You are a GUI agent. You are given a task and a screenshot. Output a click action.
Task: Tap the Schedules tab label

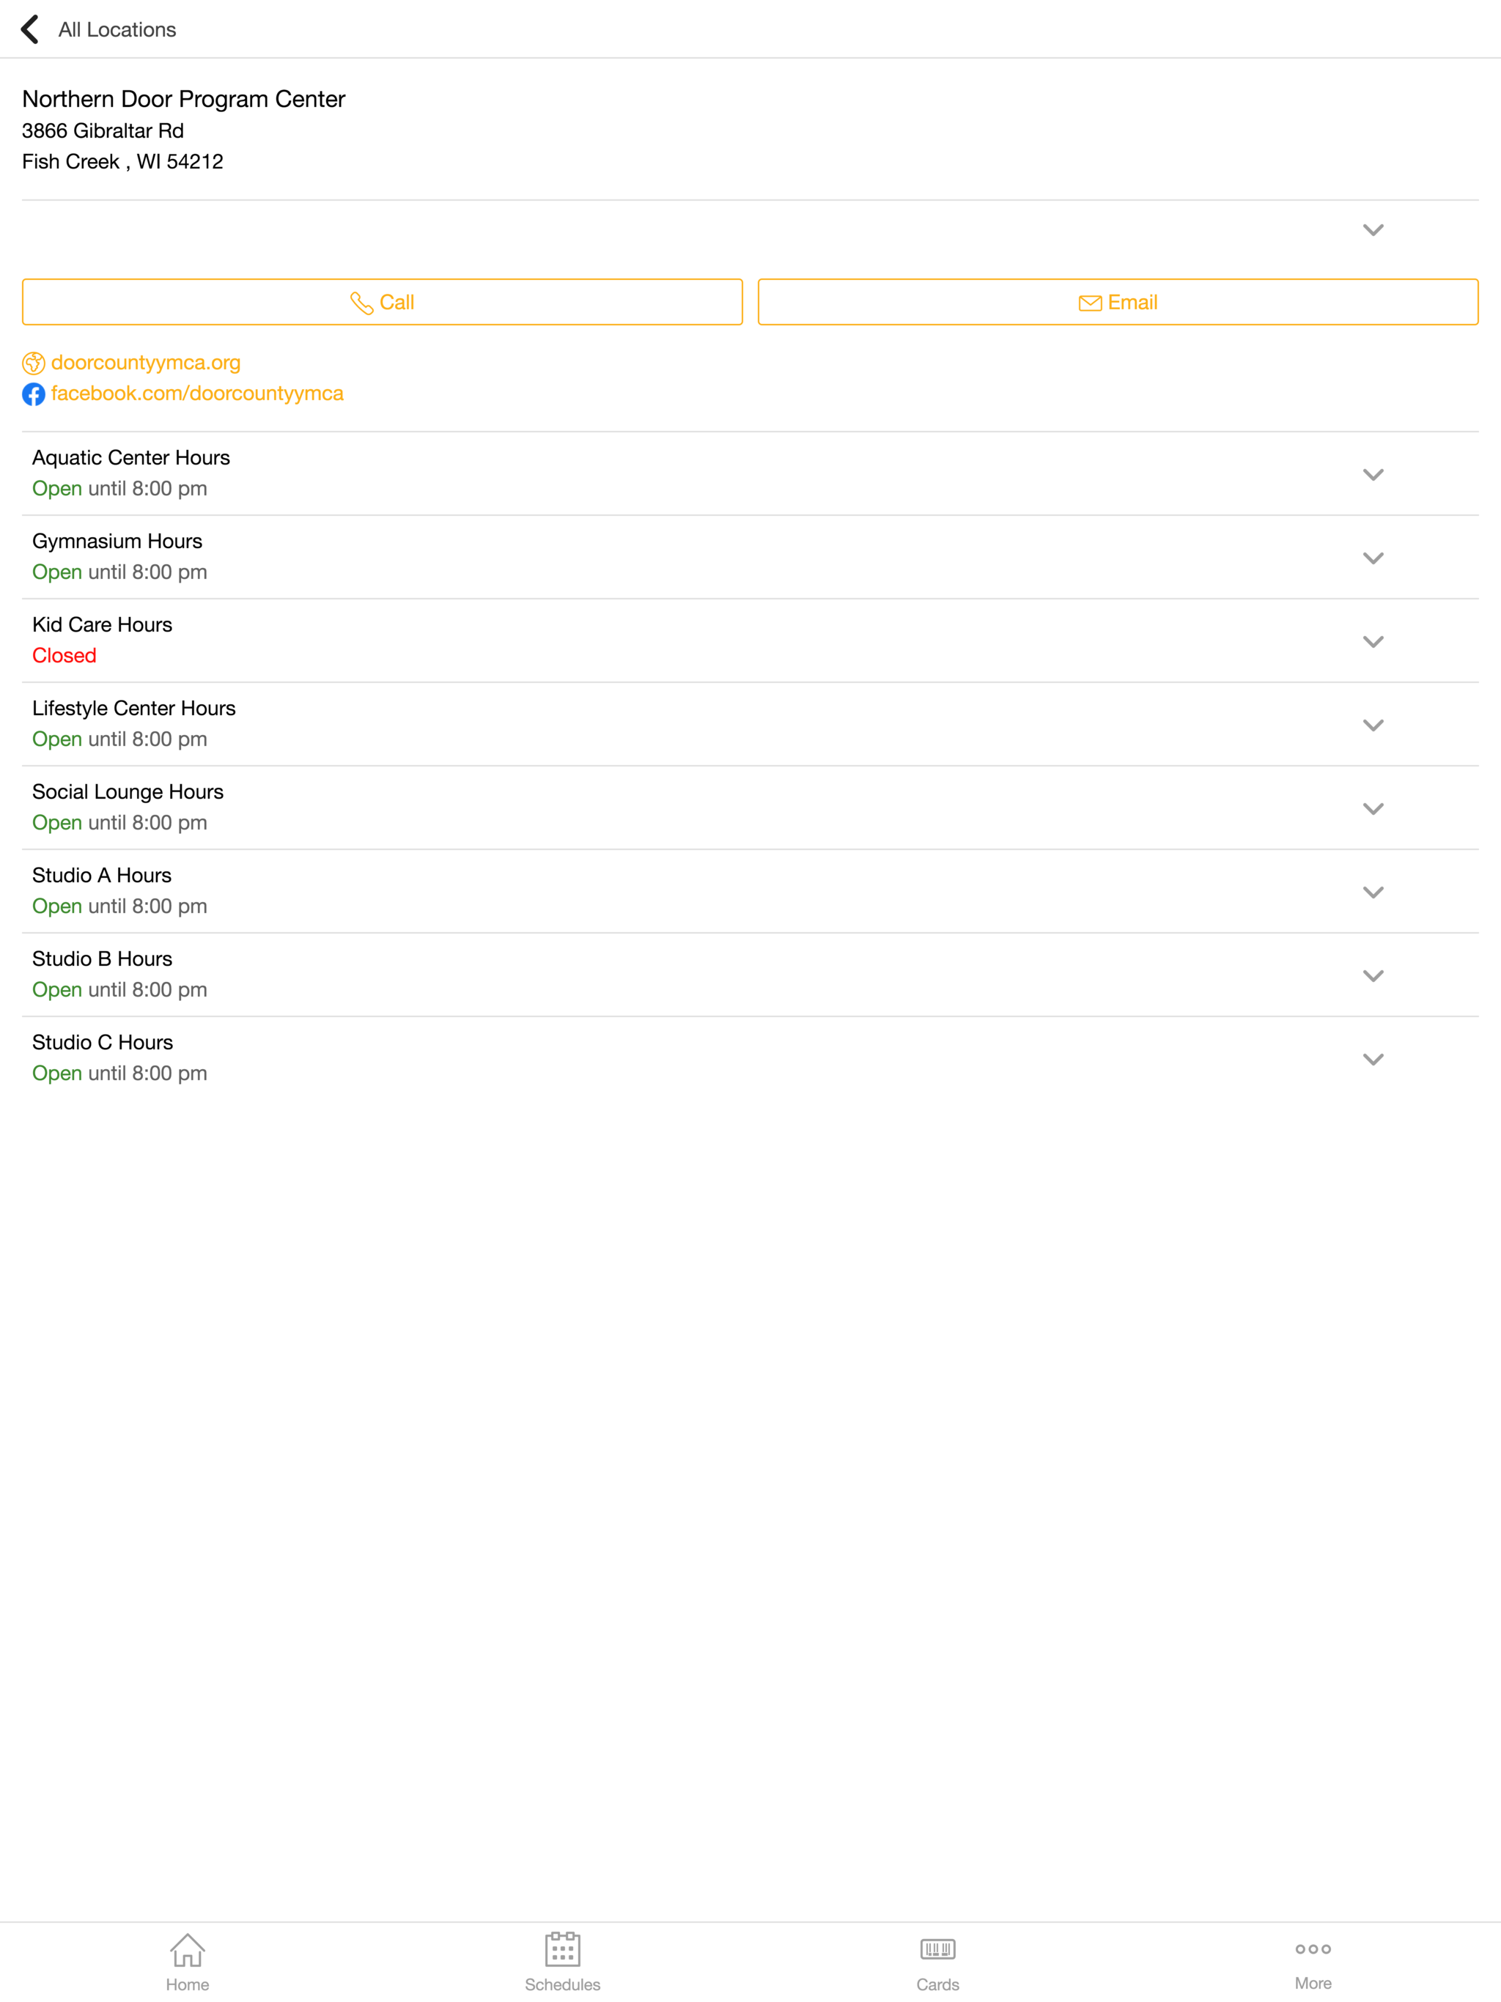[x=562, y=1984]
